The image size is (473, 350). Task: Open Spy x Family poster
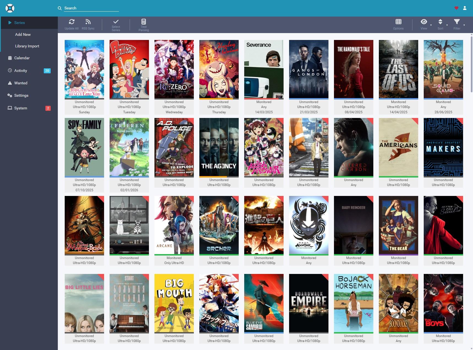(84, 147)
